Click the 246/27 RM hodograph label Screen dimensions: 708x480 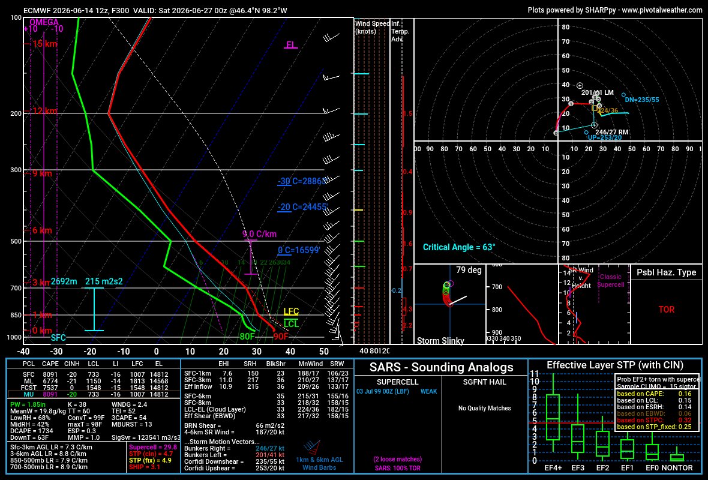tap(612, 132)
